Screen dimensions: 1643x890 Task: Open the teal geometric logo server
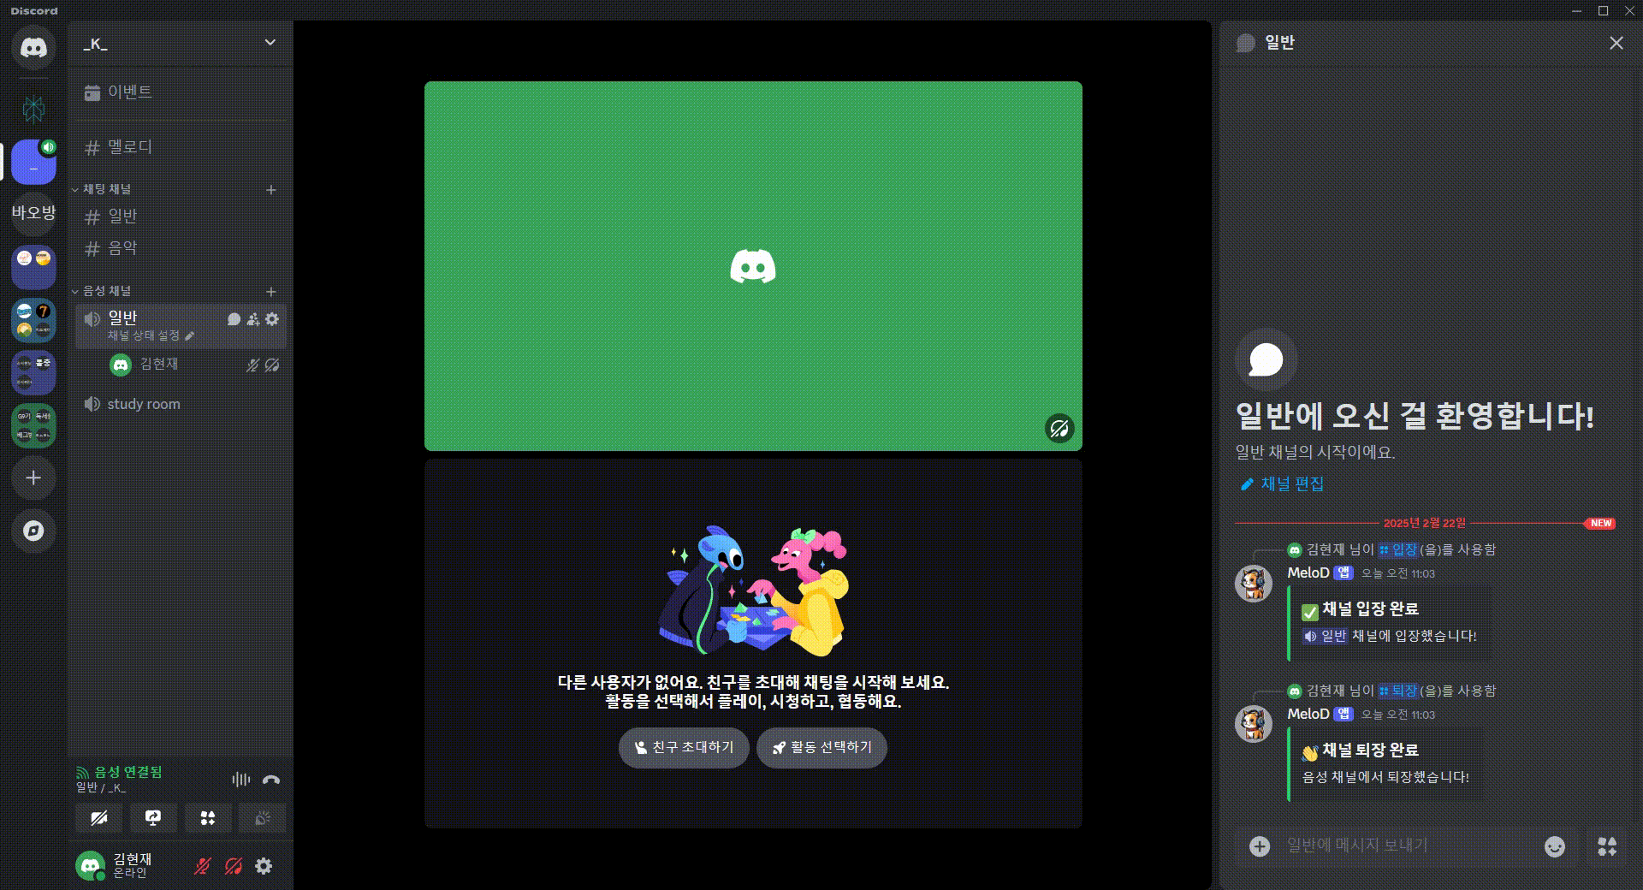pos(33,109)
